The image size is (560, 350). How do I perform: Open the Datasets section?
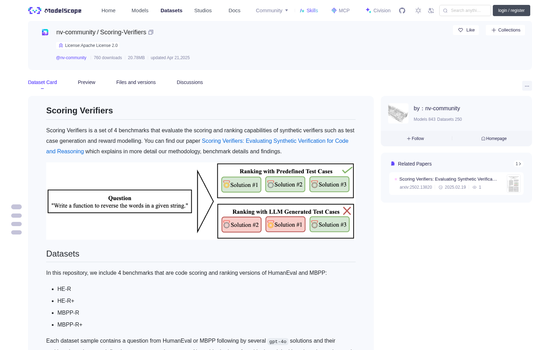point(171,10)
